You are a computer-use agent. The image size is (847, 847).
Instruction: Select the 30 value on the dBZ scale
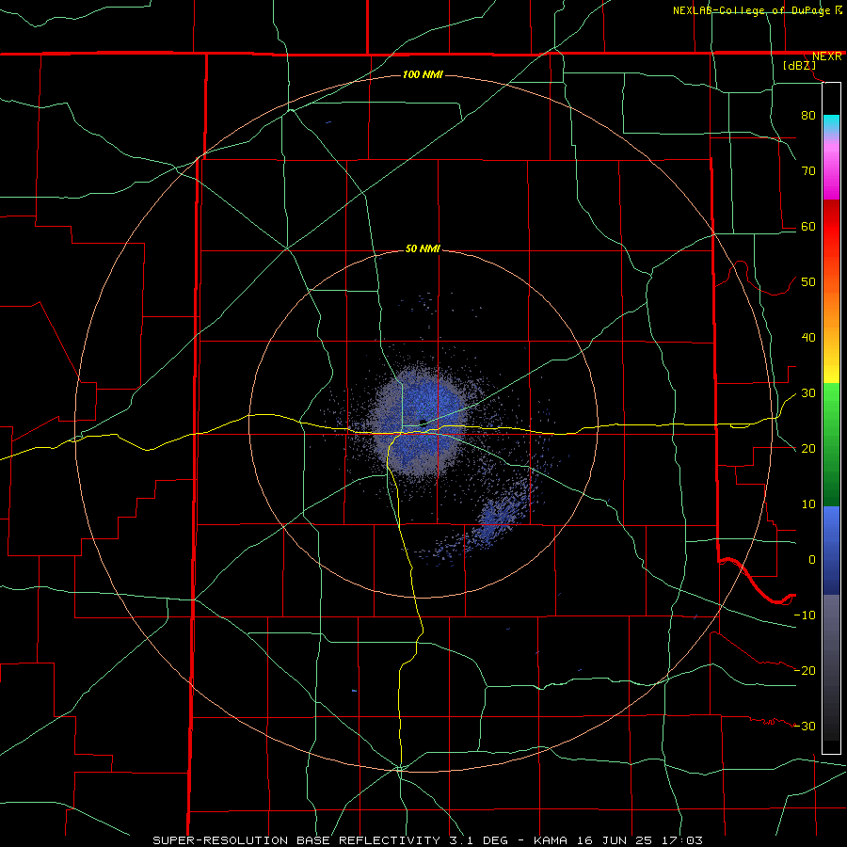(x=808, y=392)
